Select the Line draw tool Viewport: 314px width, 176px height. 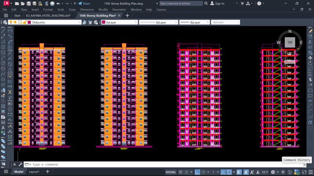click(3, 31)
